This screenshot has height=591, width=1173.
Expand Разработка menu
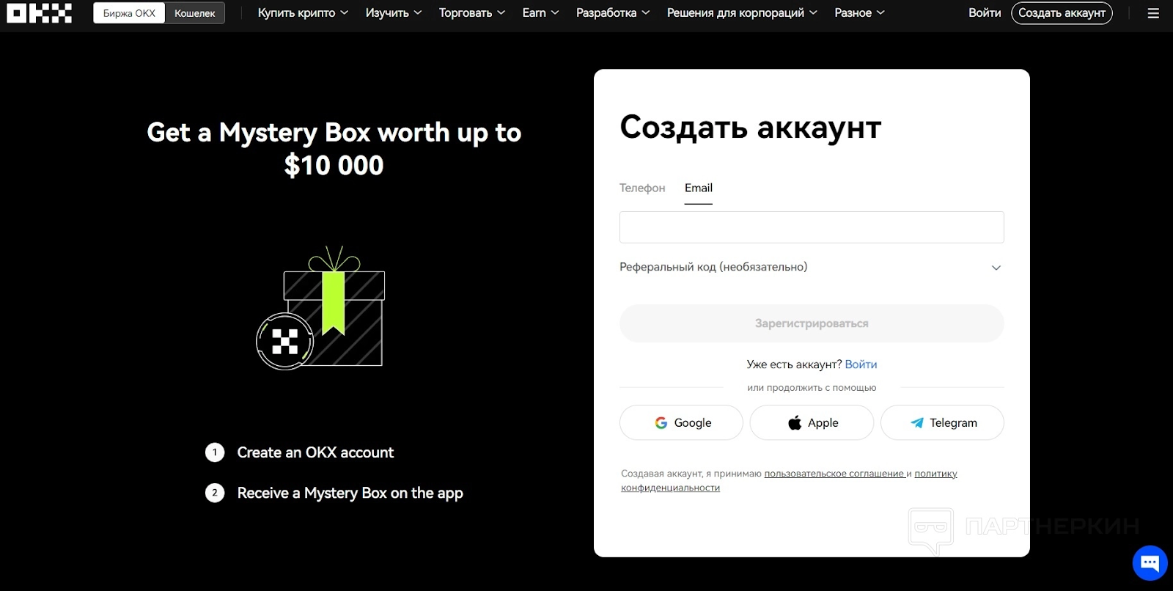613,13
